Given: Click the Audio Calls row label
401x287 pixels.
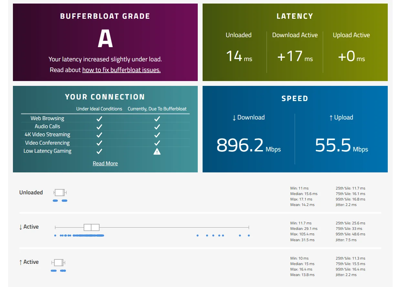Looking at the screenshot, I should (47, 127).
